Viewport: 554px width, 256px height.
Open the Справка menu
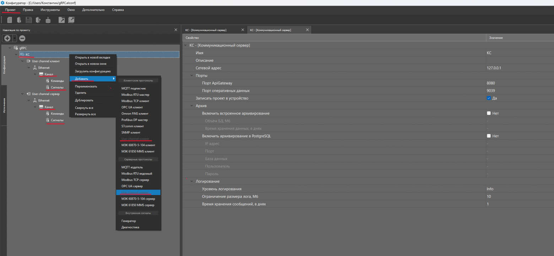pos(118,10)
